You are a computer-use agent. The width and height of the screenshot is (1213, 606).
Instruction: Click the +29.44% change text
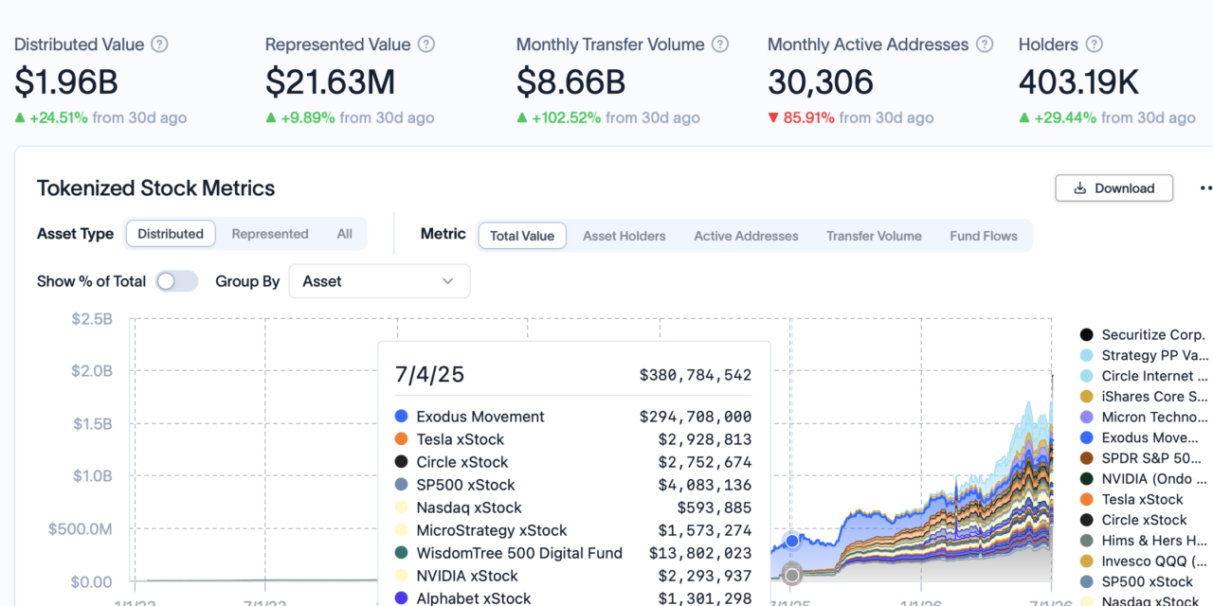coord(1064,118)
